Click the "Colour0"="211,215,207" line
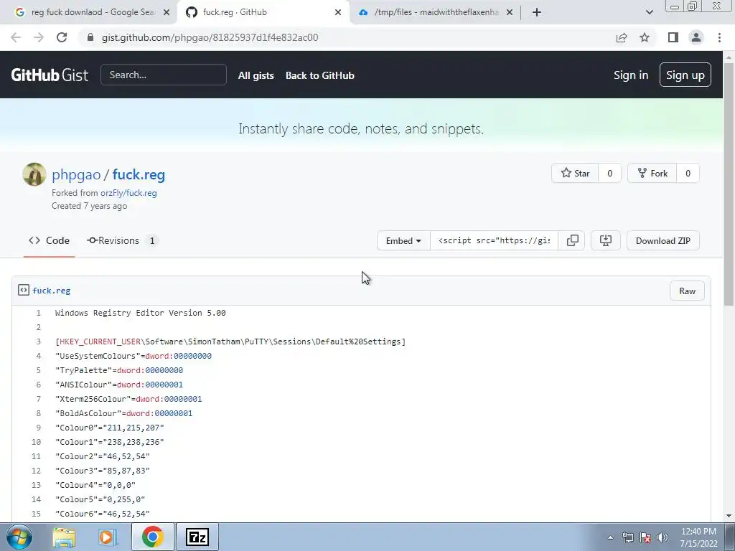Screen dimensions: 735x551 pos(110,428)
